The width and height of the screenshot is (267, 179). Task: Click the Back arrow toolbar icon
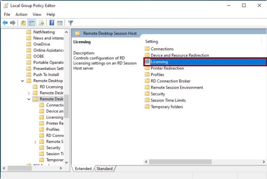pos(5,23)
